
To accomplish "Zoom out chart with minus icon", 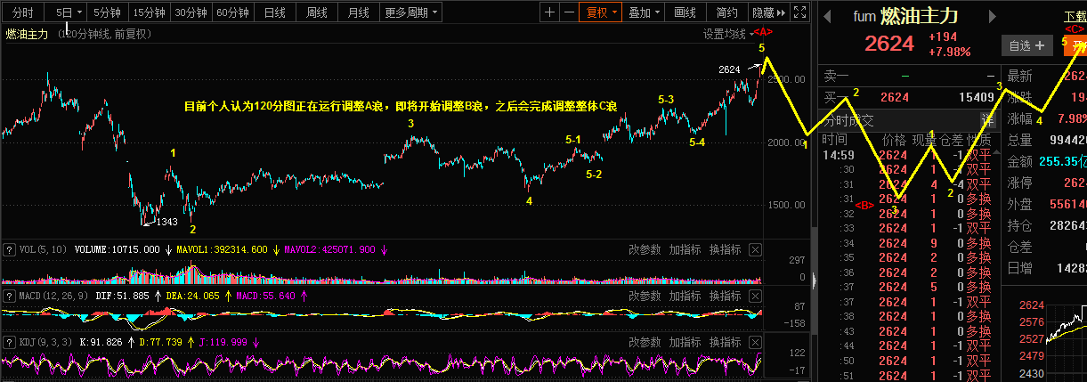I will coord(568,12).
